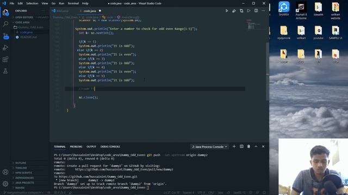
Task: Kill terminal with trash icon
Action: click(248, 146)
